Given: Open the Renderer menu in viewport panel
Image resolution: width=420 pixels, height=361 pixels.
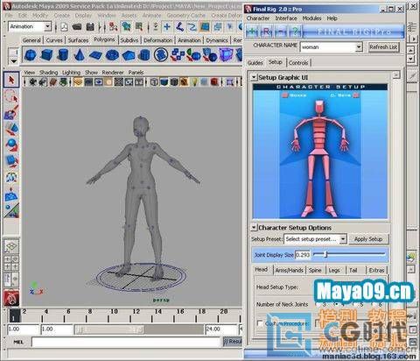Looking at the screenshot, I should [113, 73].
